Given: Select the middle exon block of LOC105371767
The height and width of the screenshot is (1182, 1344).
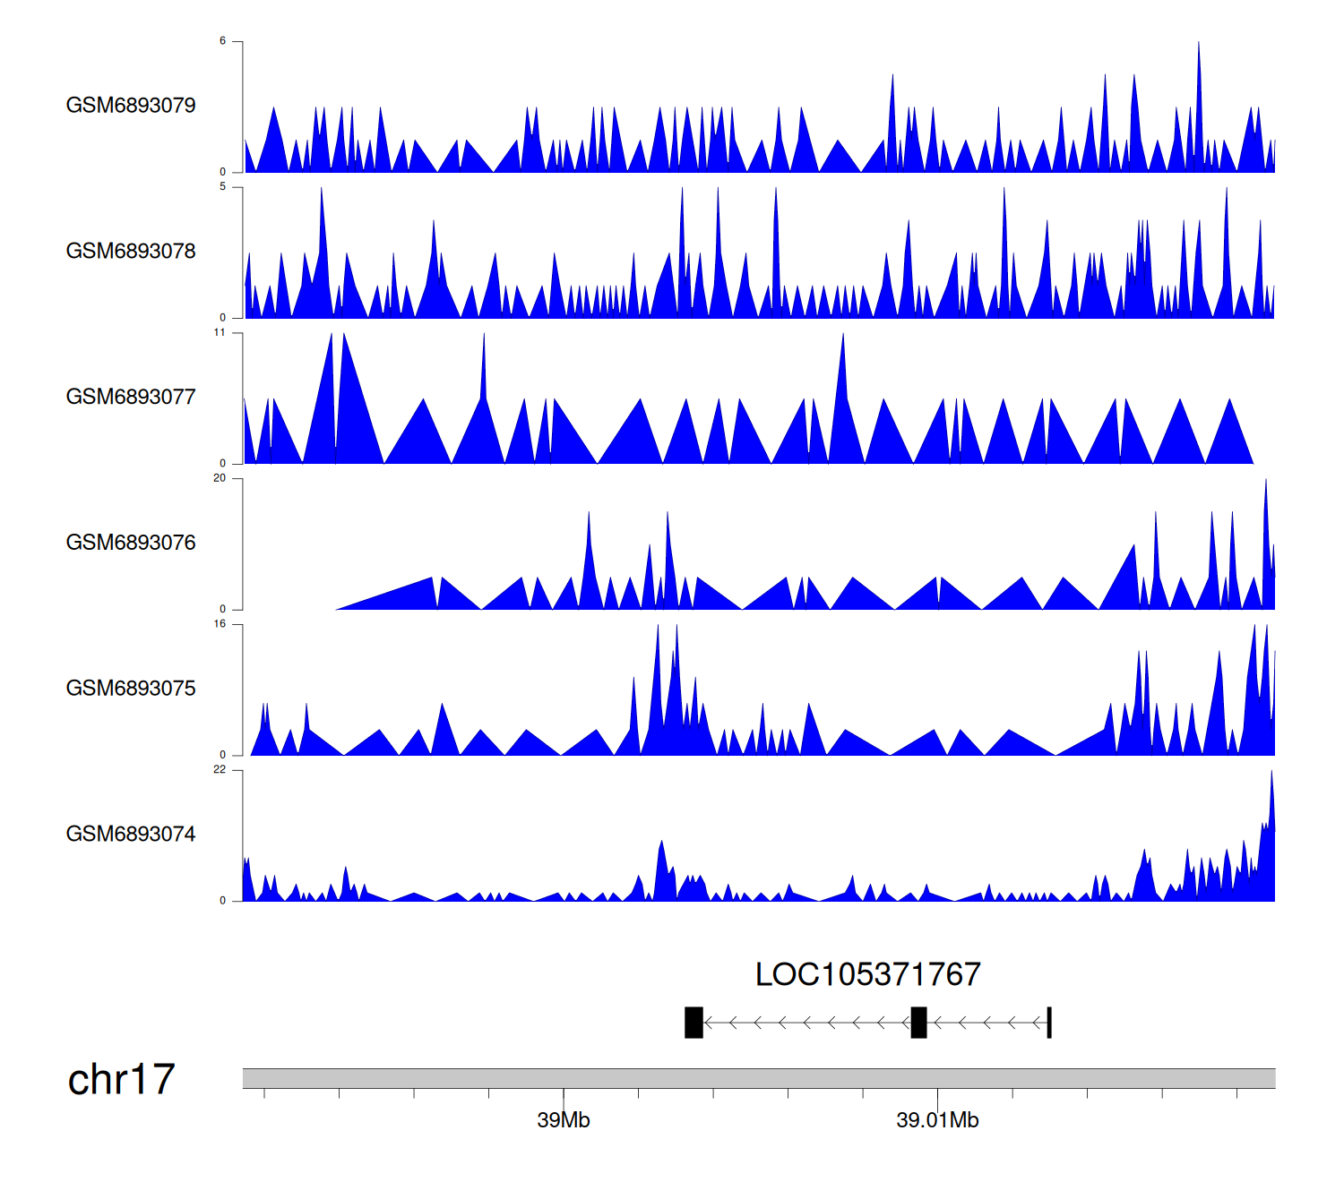Looking at the screenshot, I should [918, 1023].
